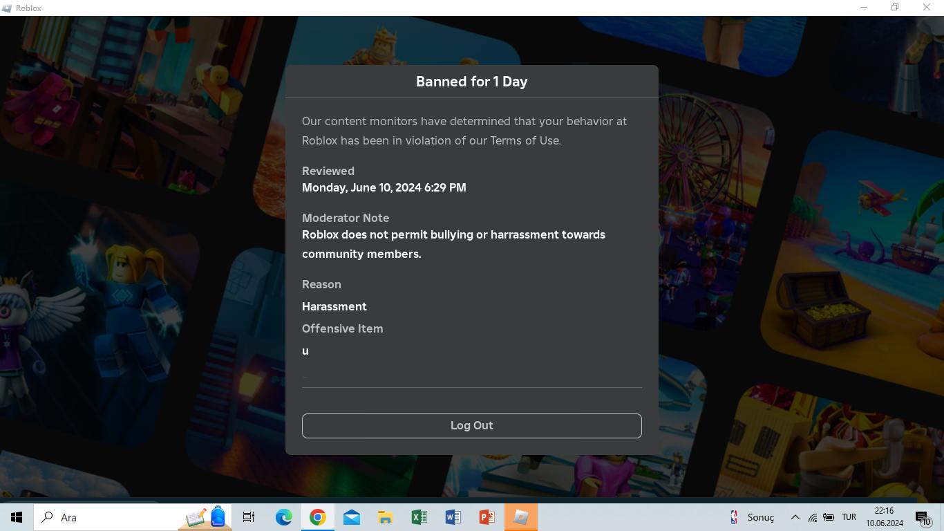Click the offensive item text 'u'
Image resolution: width=944 pixels, height=531 pixels.
click(305, 351)
